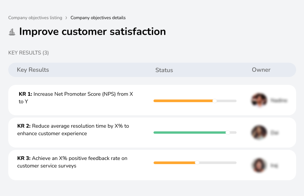The width and height of the screenshot is (304, 196).
Task: Click the KR 2 owner avatar
Action: click(259, 132)
